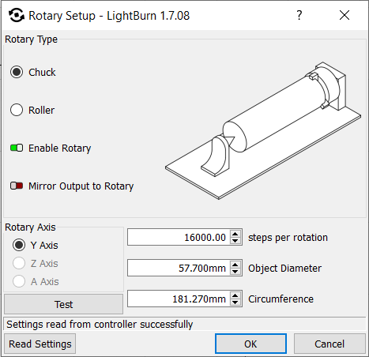369x357 pixels.
Task: Click the chuck rotary diagram illustration
Action: click(263, 131)
